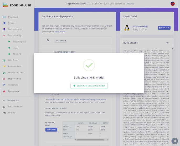Close the Build output panel

click(168, 43)
